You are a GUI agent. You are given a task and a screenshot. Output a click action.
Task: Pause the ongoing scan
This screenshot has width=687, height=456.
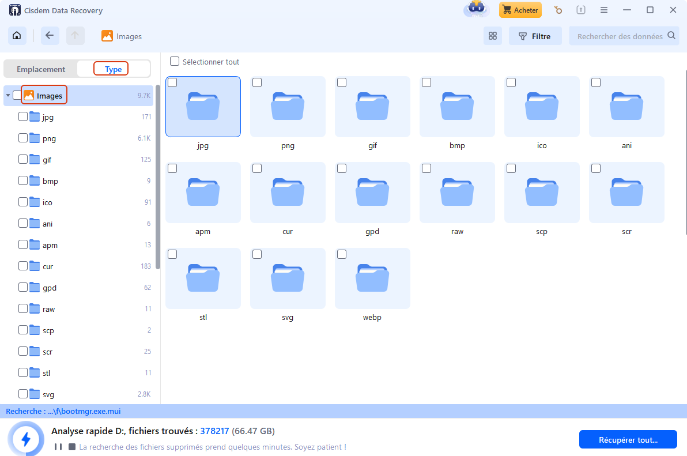point(58,447)
